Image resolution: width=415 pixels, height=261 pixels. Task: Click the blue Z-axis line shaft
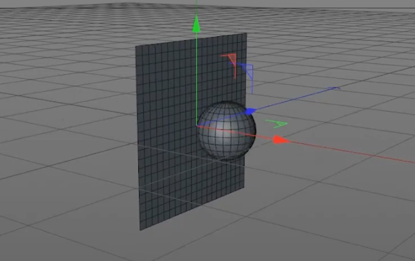[294, 99]
